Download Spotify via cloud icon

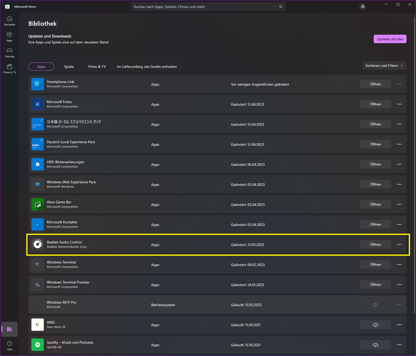(375, 345)
